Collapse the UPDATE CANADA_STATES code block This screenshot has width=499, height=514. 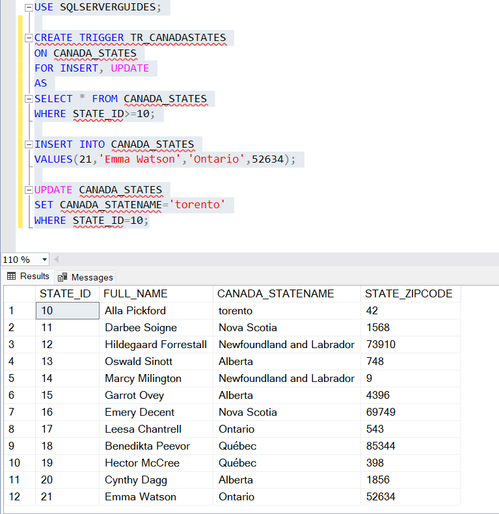[29, 190]
